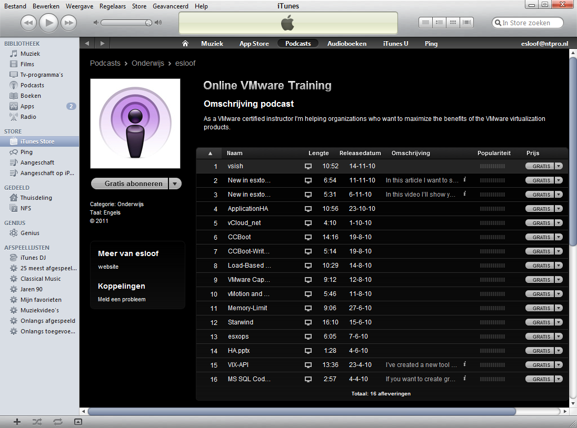This screenshot has width=577, height=428.
Task: Navigate back in the store
Action: (87, 43)
